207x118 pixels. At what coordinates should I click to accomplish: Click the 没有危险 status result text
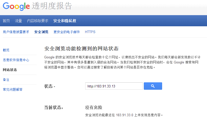pos(94,108)
